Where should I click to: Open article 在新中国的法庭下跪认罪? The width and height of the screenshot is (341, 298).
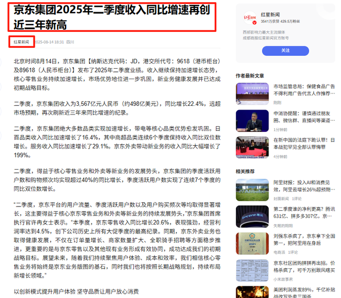click(304, 144)
